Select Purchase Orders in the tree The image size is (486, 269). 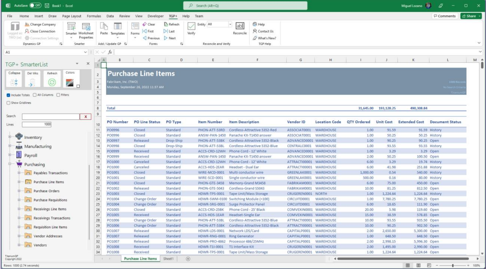coord(46,191)
